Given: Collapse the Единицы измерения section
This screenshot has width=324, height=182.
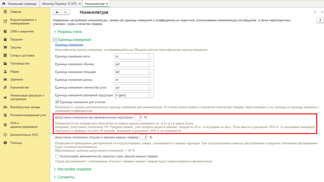Looking at the screenshot, I should click(x=72, y=39).
